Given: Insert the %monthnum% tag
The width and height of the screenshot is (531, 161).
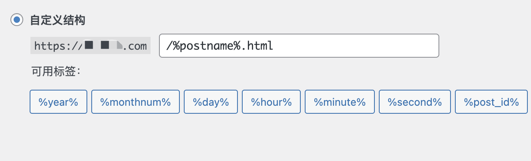Looking at the screenshot, I should [x=135, y=102].
